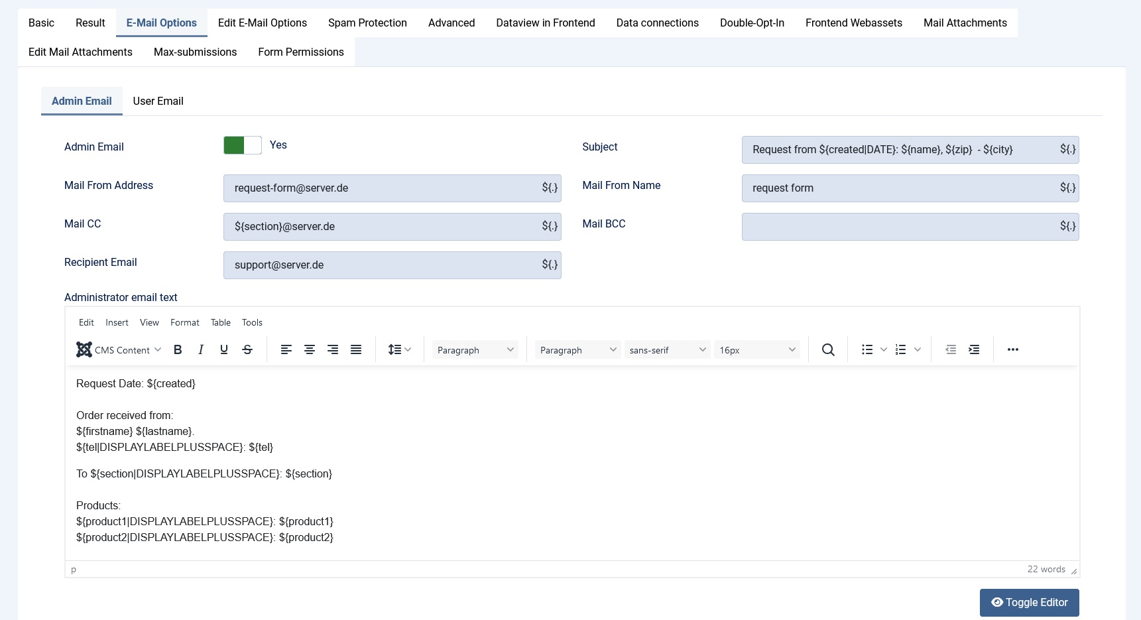Open Edit Mail Attachments tab
This screenshot has width=1141, height=620.
[x=80, y=52]
